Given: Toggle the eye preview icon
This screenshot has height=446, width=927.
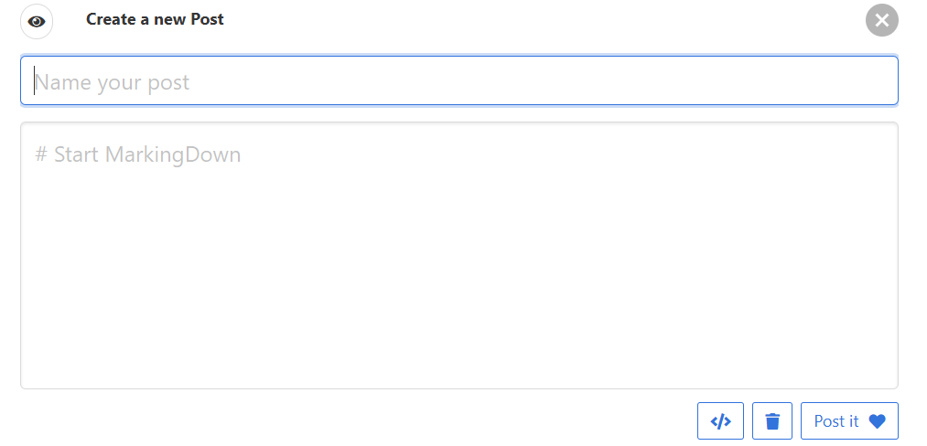Looking at the screenshot, I should pos(37,21).
